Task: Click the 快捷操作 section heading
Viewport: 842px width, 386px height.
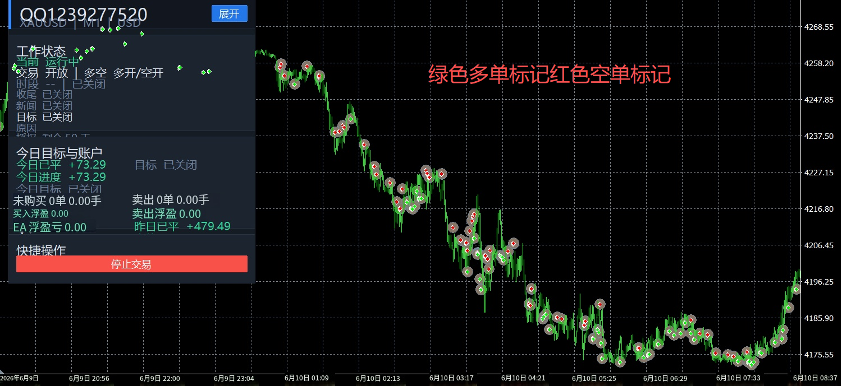Action: [41, 250]
